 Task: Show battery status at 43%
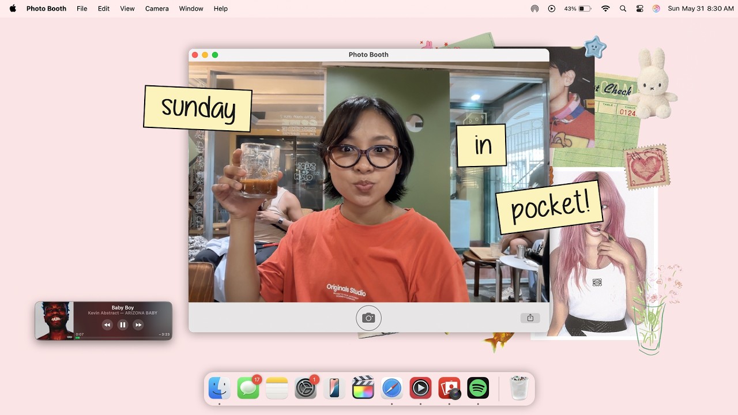click(578, 9)
